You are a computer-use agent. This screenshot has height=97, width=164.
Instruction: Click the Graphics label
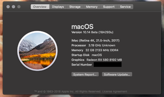pos(78,60)
